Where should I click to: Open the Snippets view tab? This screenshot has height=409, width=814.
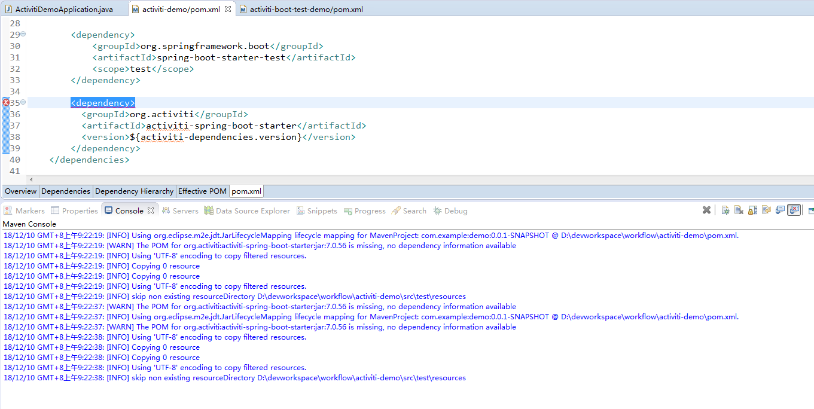pos(316,210)
